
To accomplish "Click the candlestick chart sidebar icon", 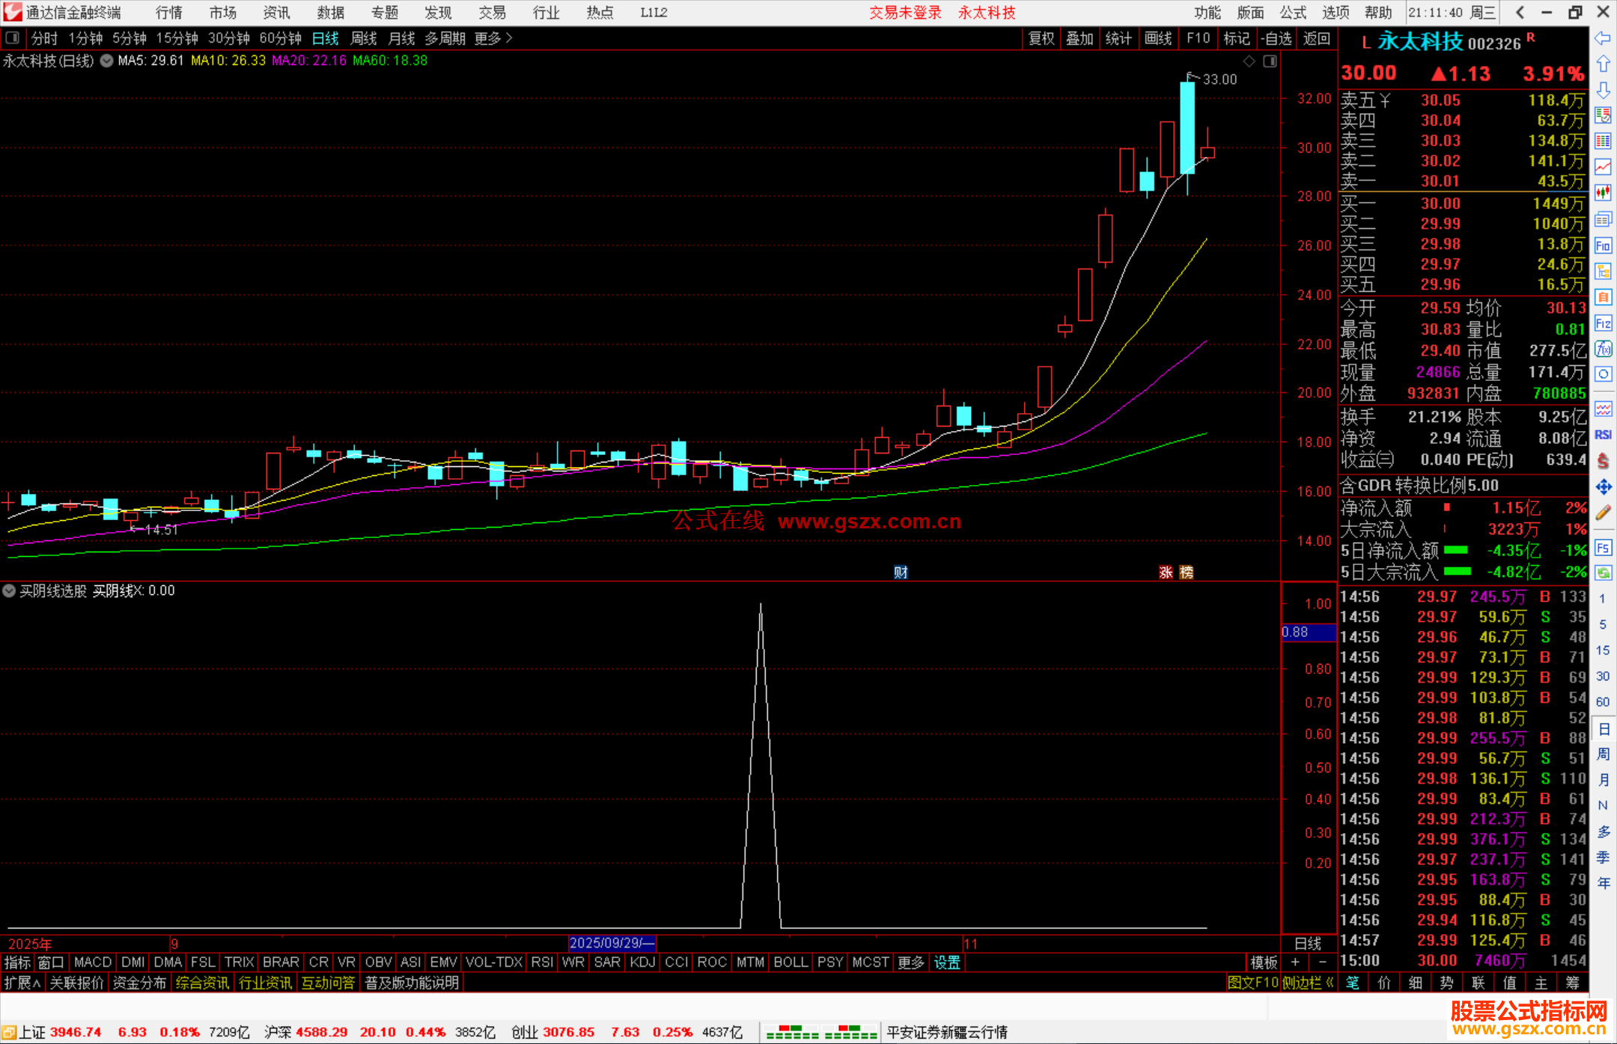I will (x=1603, y=193).
